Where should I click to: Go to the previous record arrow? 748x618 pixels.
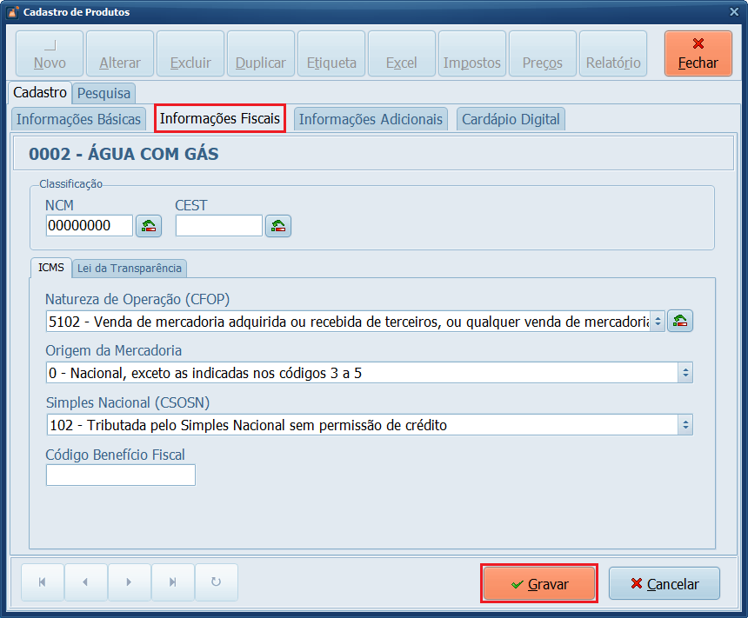point(85,582)
